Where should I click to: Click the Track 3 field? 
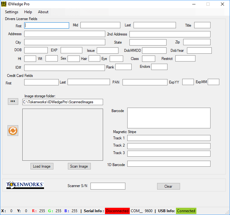pos(169,153)
